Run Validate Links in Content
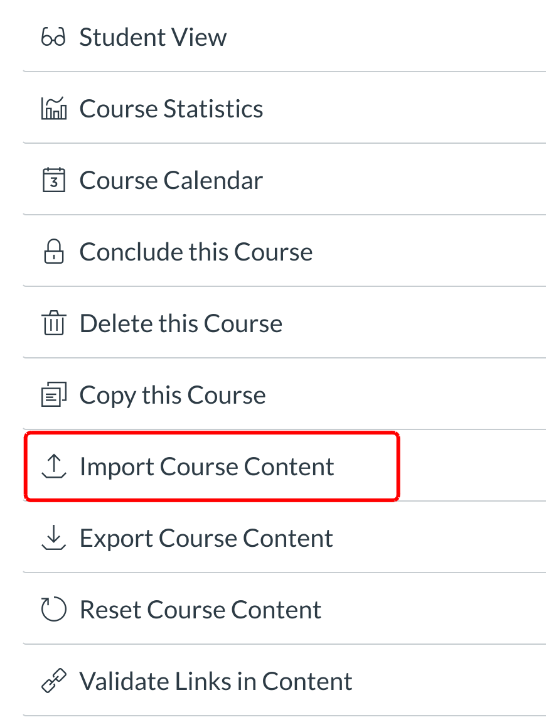Image resolution: width=546 pixels, height=727 pixels. pos(216,682)
